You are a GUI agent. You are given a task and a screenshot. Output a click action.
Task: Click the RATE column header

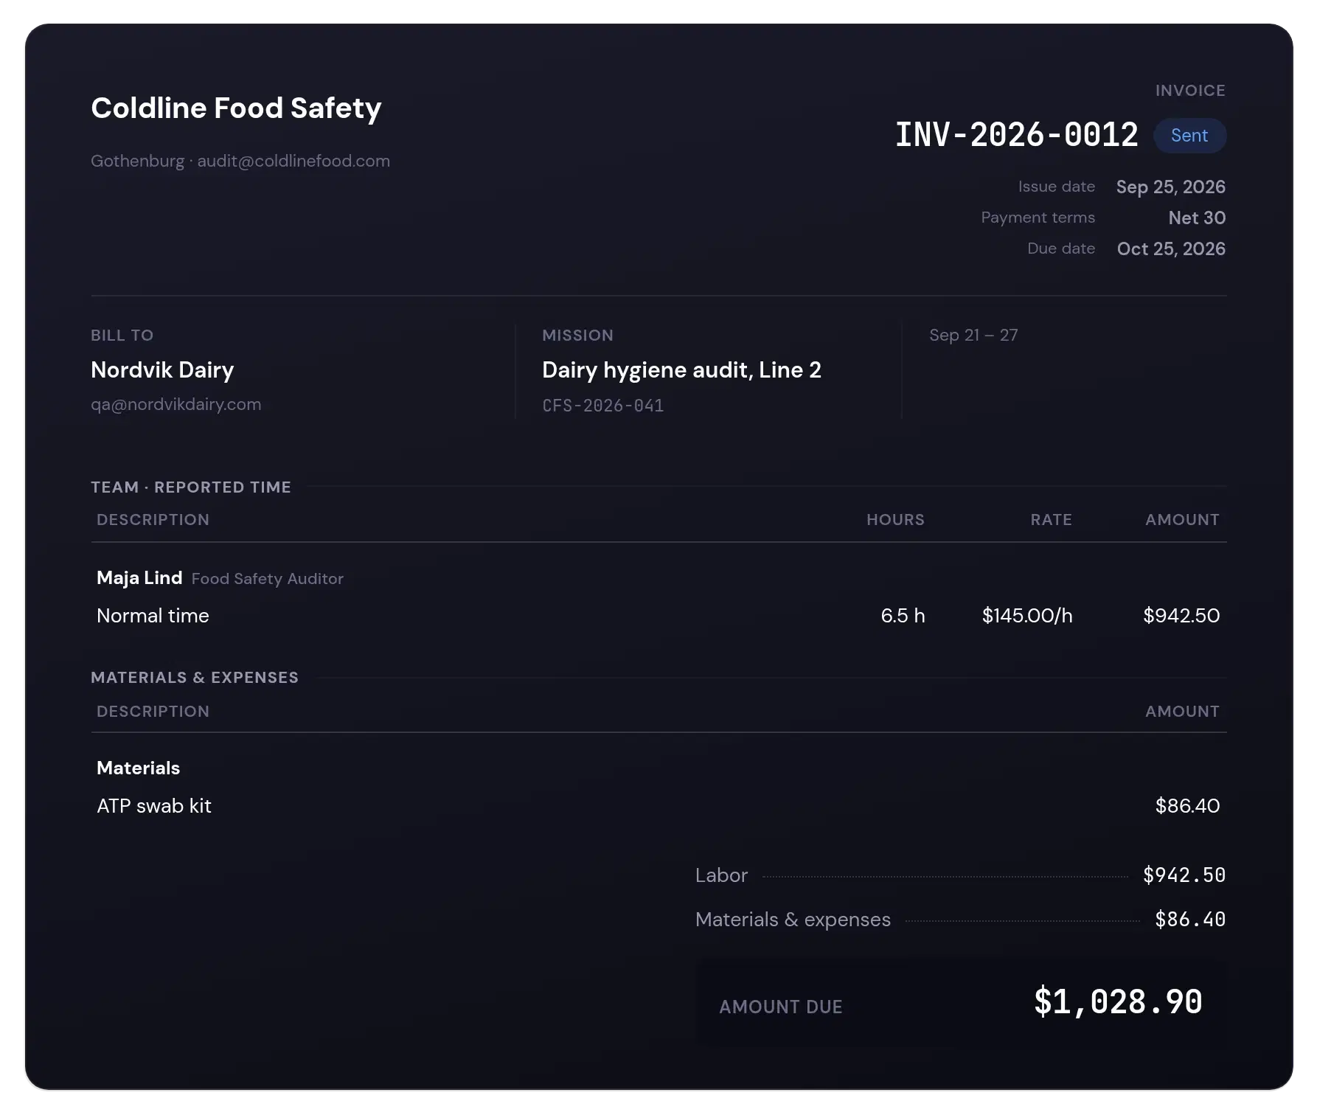tap(1051, 519)
